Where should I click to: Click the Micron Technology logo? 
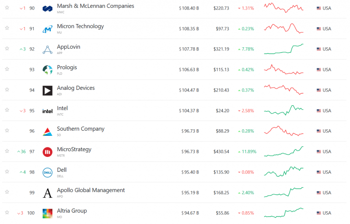(47, 29)
